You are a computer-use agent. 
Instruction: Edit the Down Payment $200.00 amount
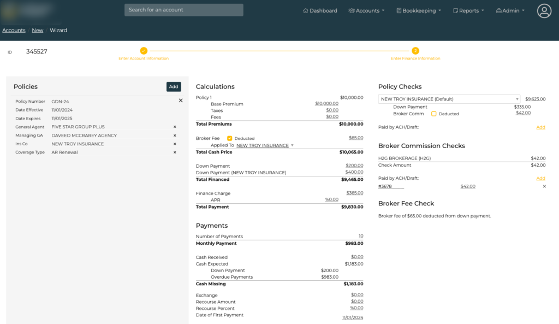point(354,166)
